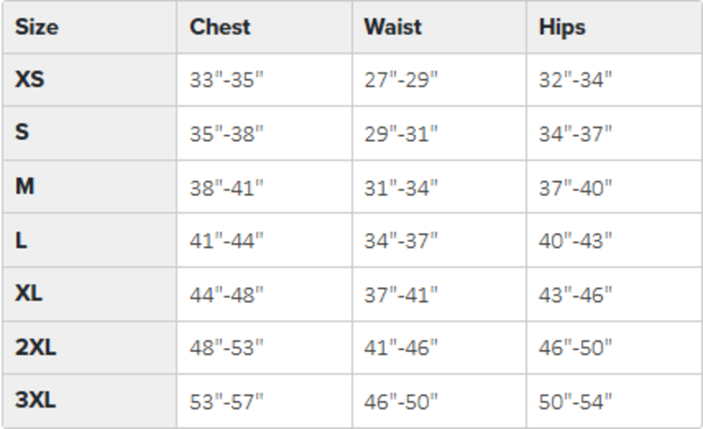The image size is (703, 429).
Task: Select the XL size row label
Action: pos(29,294)
